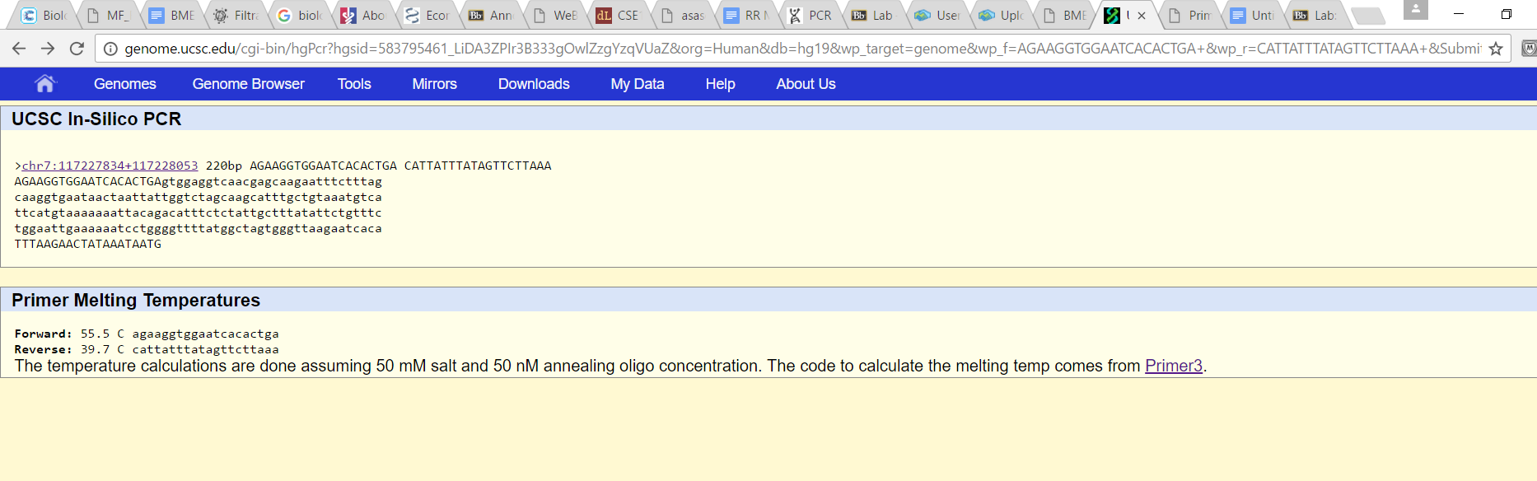Open the About Us menu
Viewport: 1537px width, 481px height.
[x=806, y=84]
